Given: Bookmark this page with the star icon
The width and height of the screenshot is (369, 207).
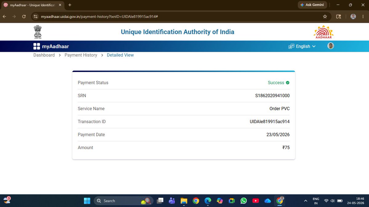Looking at the screenshot, I should point(325,17).
